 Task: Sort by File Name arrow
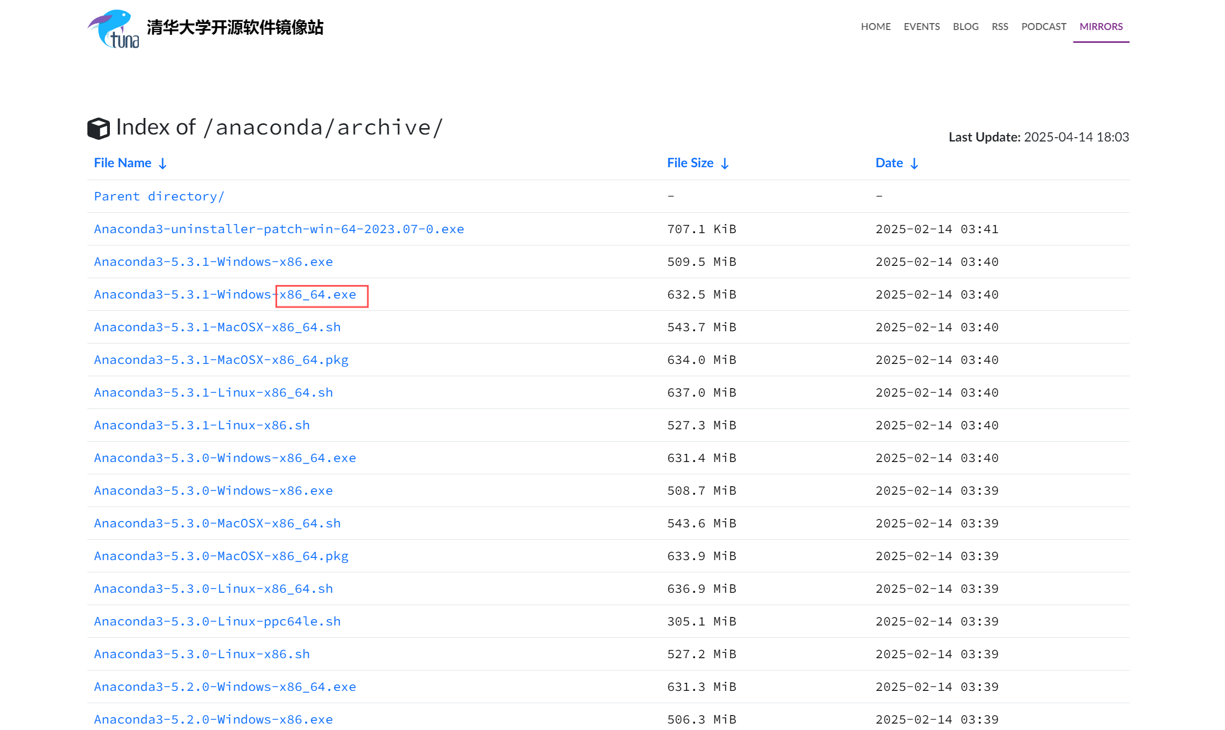coord(163,163)
